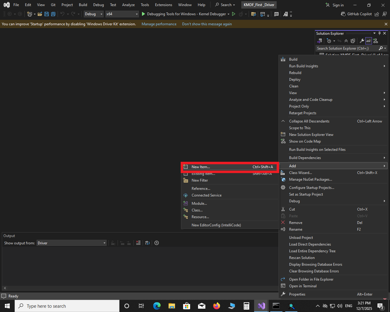This screenshot has height=312, width=390.
Task: Toggle the Preview Selected Items button
Action: 369,41
